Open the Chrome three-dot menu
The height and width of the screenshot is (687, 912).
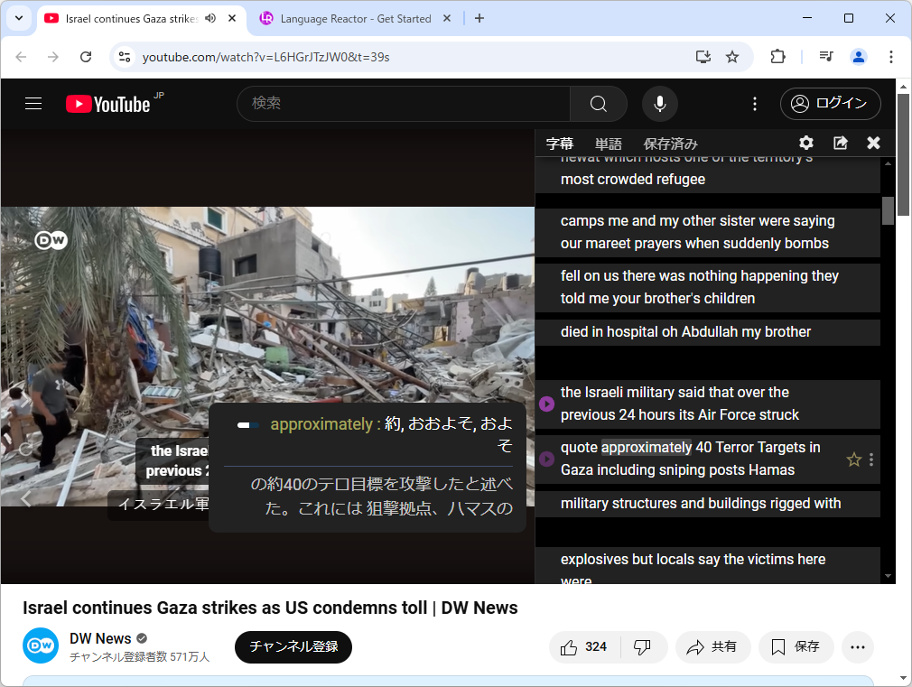[x=890, y=57]
